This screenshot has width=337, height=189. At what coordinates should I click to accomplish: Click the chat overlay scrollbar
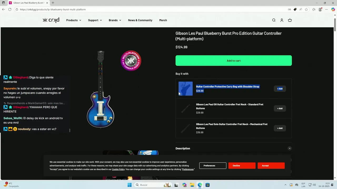(x=70, y=130)
